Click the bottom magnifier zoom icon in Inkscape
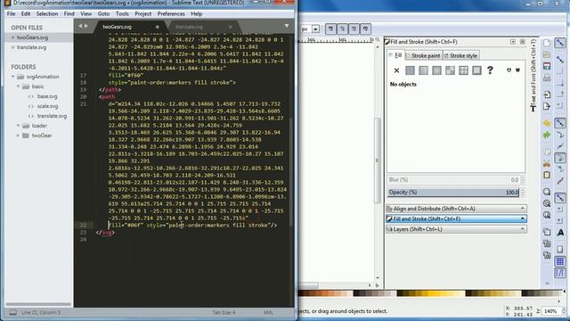The height and width of the screenshot is (321, 570). (547, 215)
